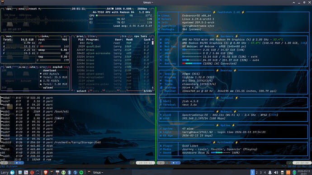The image size is (312, 175).
Task: Select the Xorg process row
Action: (x=113, y=43)
